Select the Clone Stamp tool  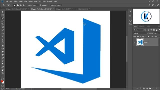(x=3, y=39)
